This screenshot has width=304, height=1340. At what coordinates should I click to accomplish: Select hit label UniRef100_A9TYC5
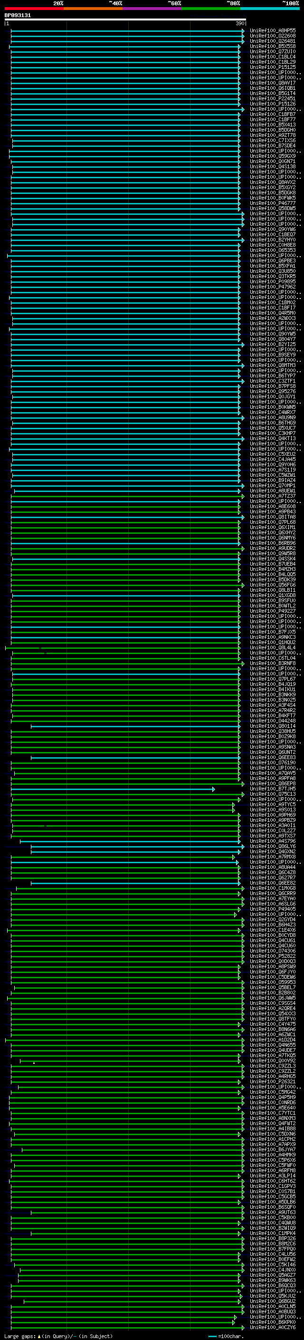pyautogui.click(x=273, y=805)
